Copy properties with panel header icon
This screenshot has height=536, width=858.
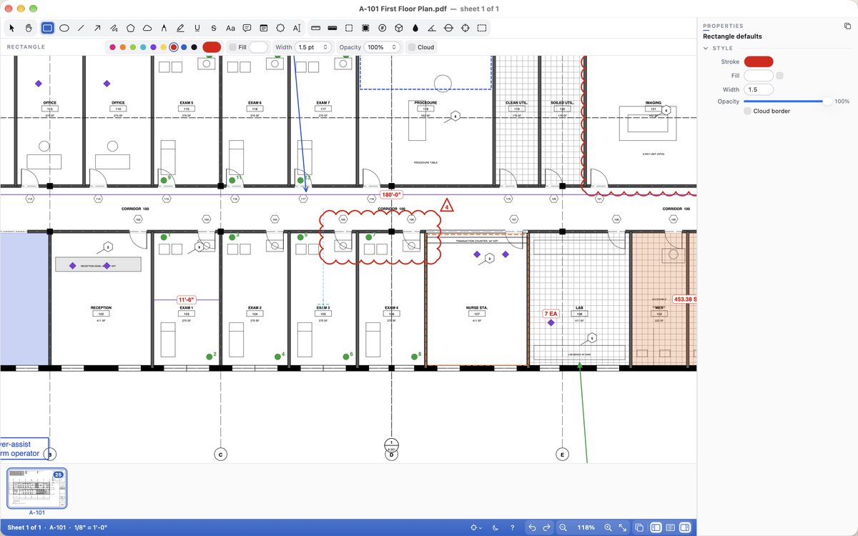pos(847,26)
